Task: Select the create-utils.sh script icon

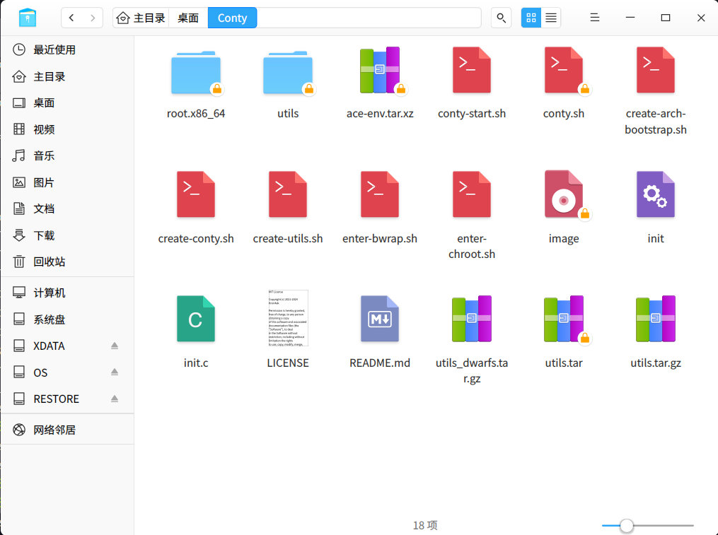Action: 288,194
